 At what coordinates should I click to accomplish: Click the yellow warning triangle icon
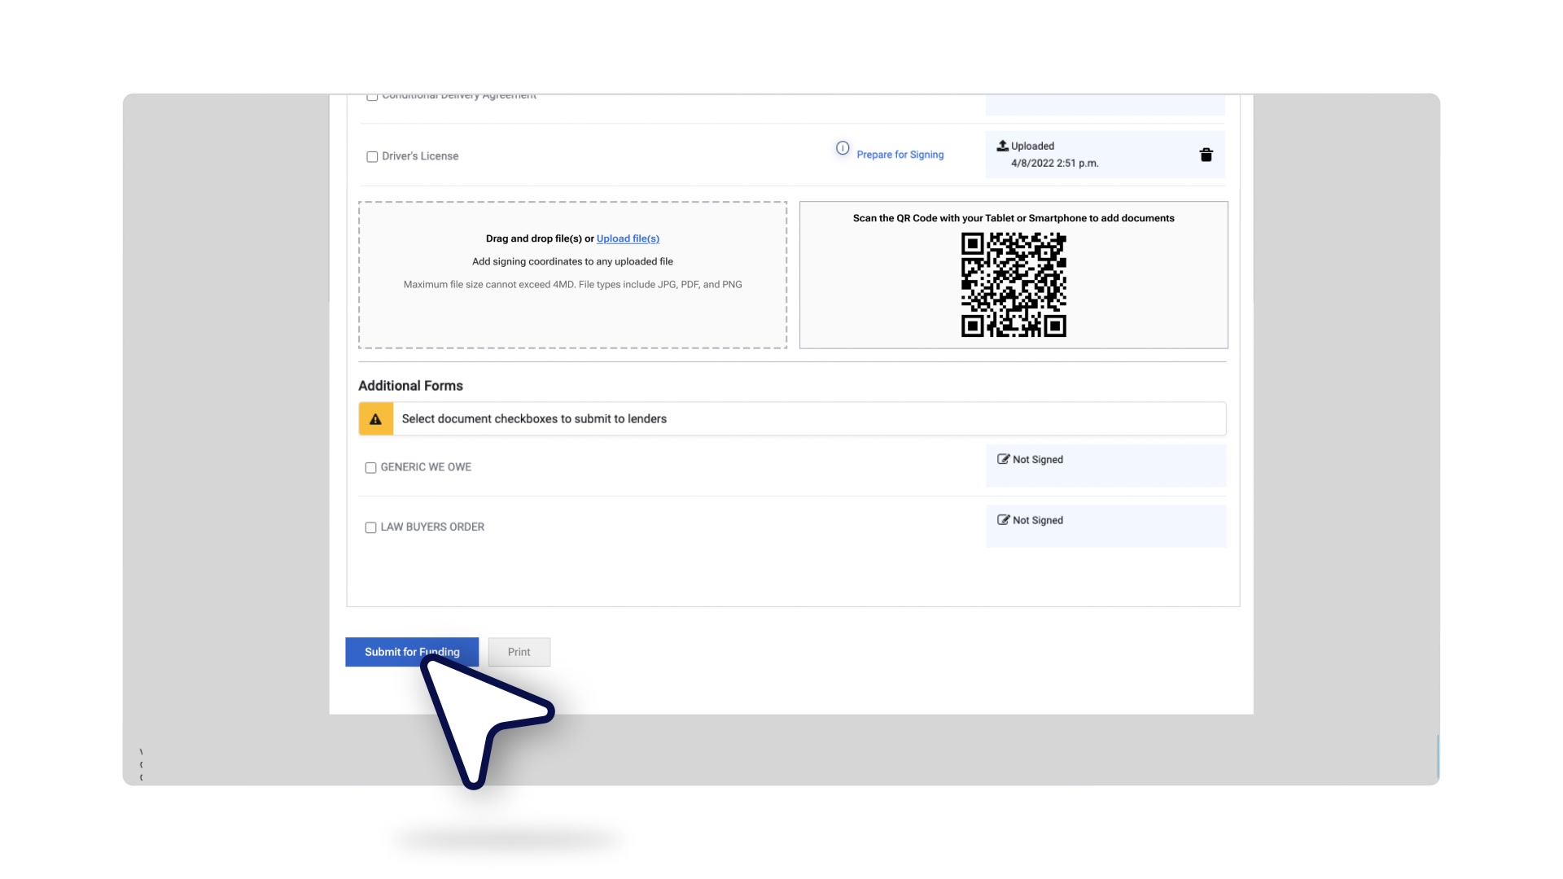pyautogui.click(x=375, y=419)
